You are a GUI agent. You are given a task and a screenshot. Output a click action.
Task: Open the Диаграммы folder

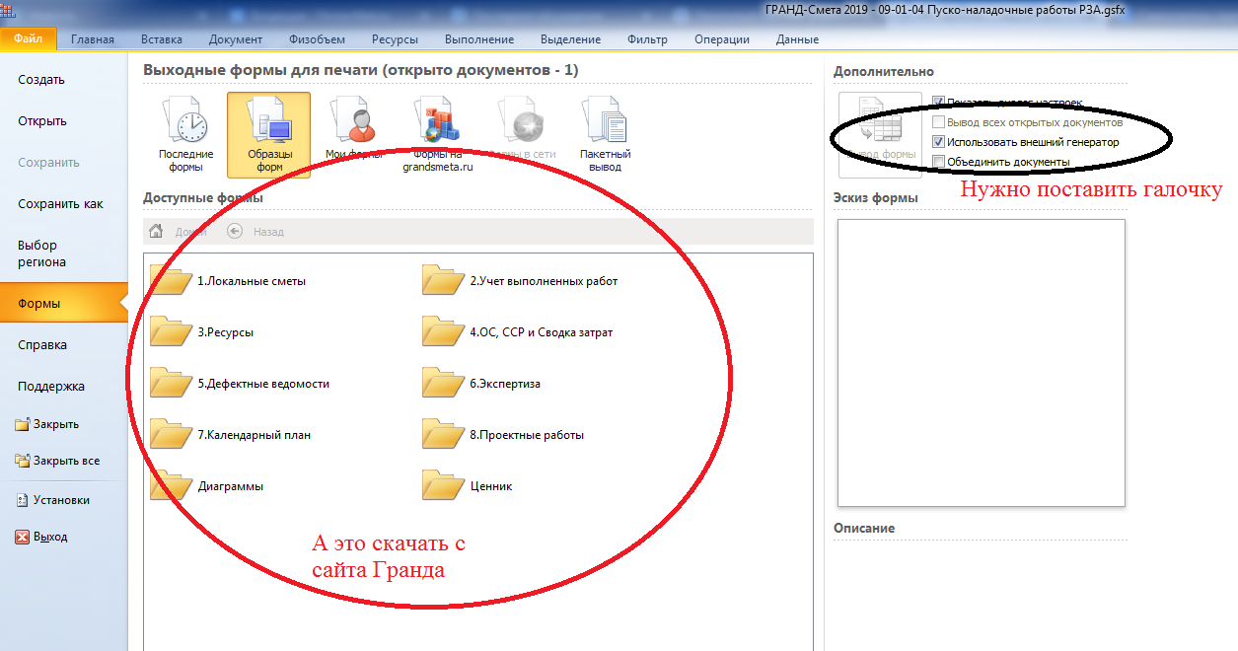[207, 485]
